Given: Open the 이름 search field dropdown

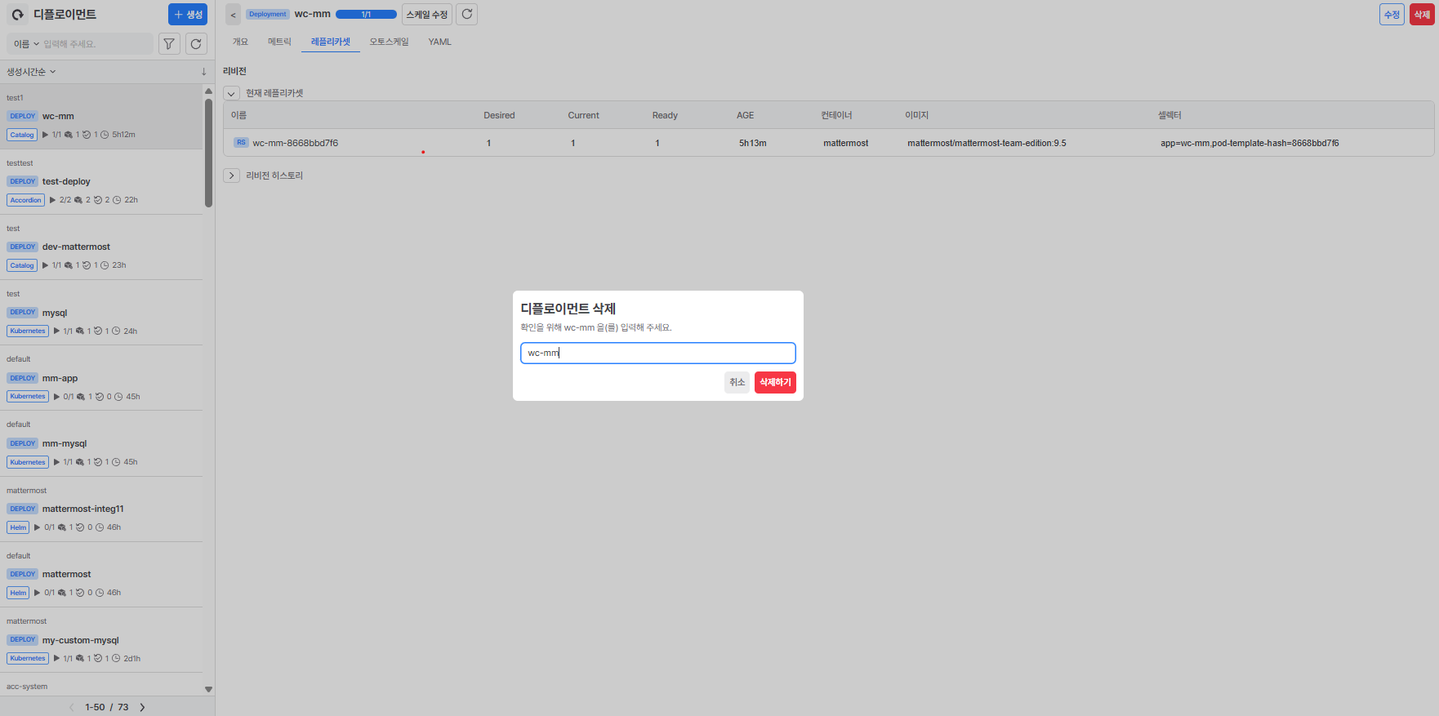Looking at the screenshot, I should (x=26, y=44).
